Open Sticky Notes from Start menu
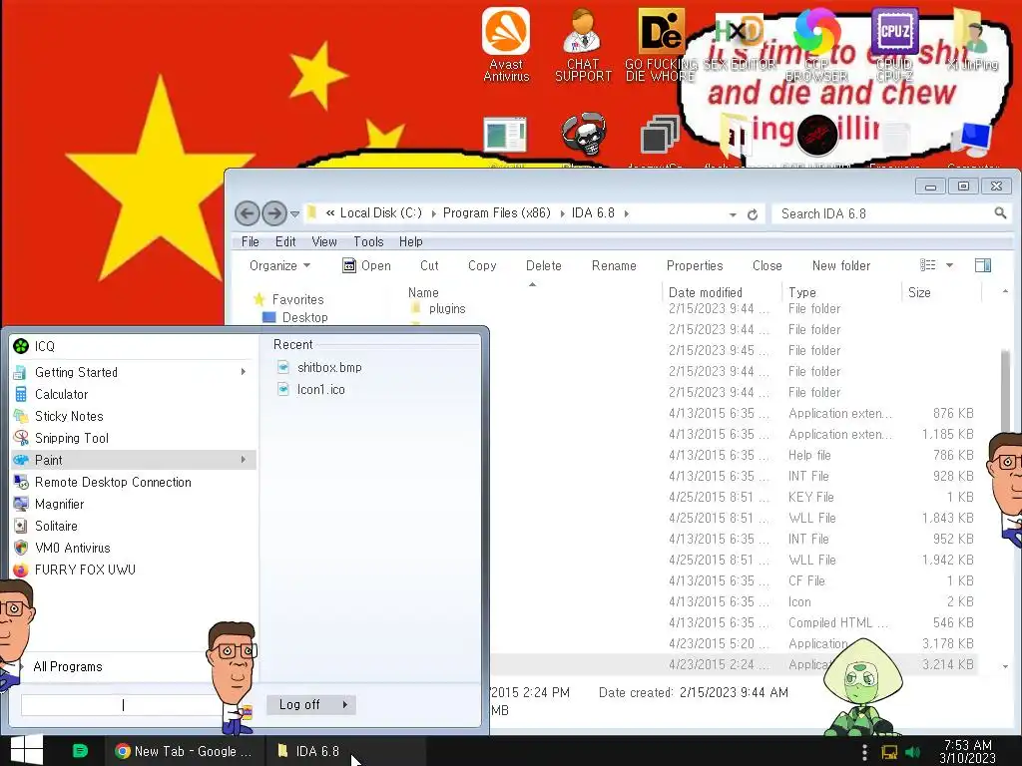 (134, 416)
